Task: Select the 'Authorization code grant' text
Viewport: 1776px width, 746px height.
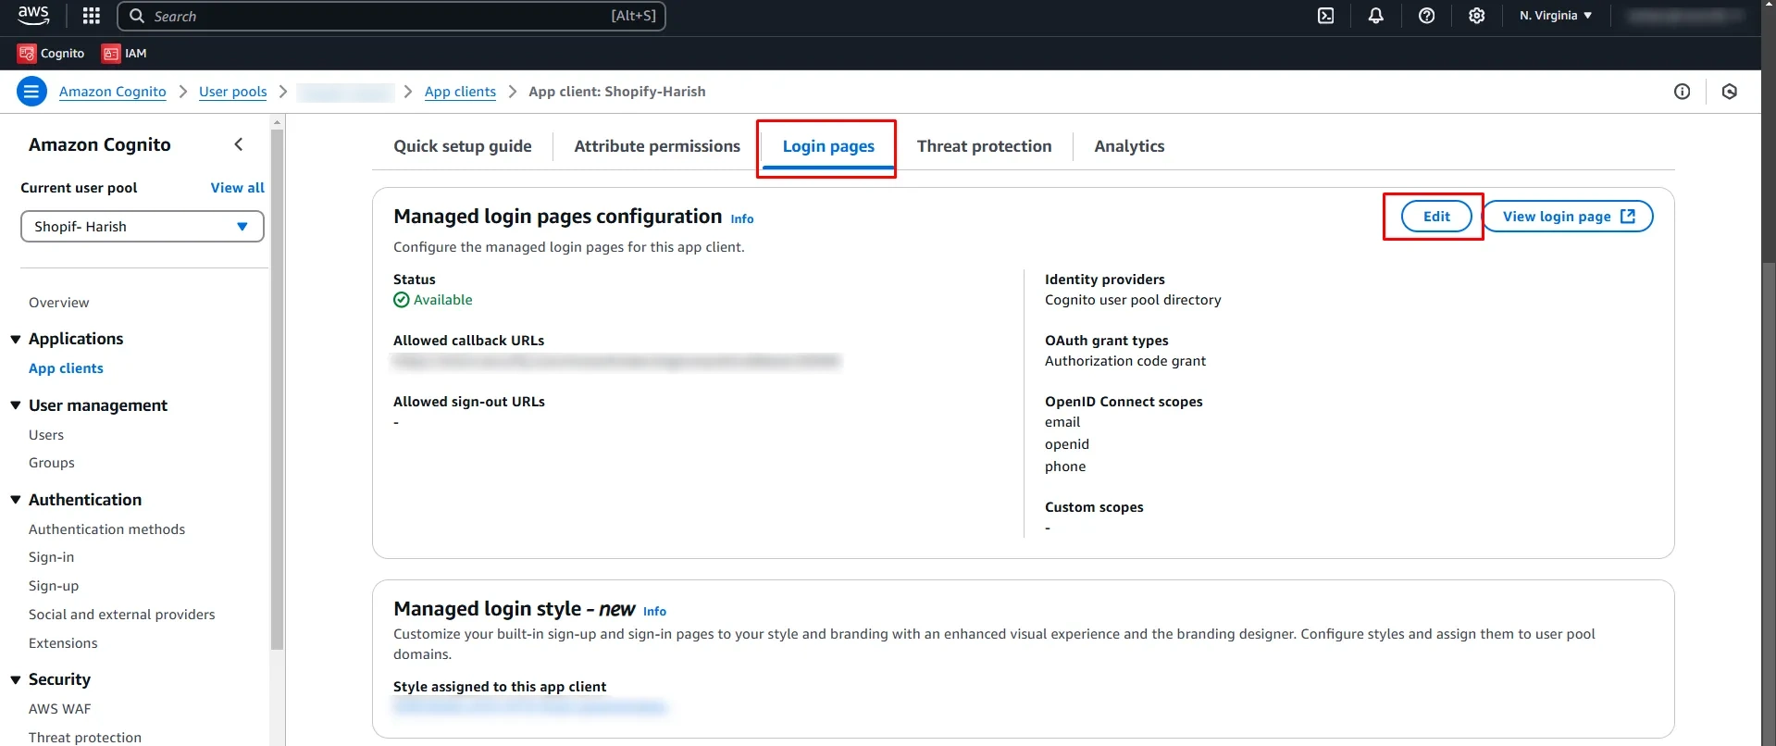Action: point(1125,361)
